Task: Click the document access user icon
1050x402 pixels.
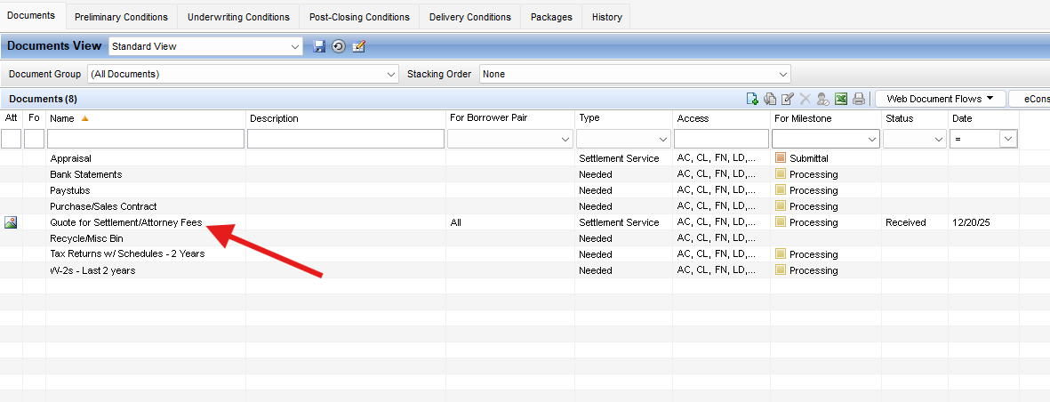Action: (x=823, y=99)
